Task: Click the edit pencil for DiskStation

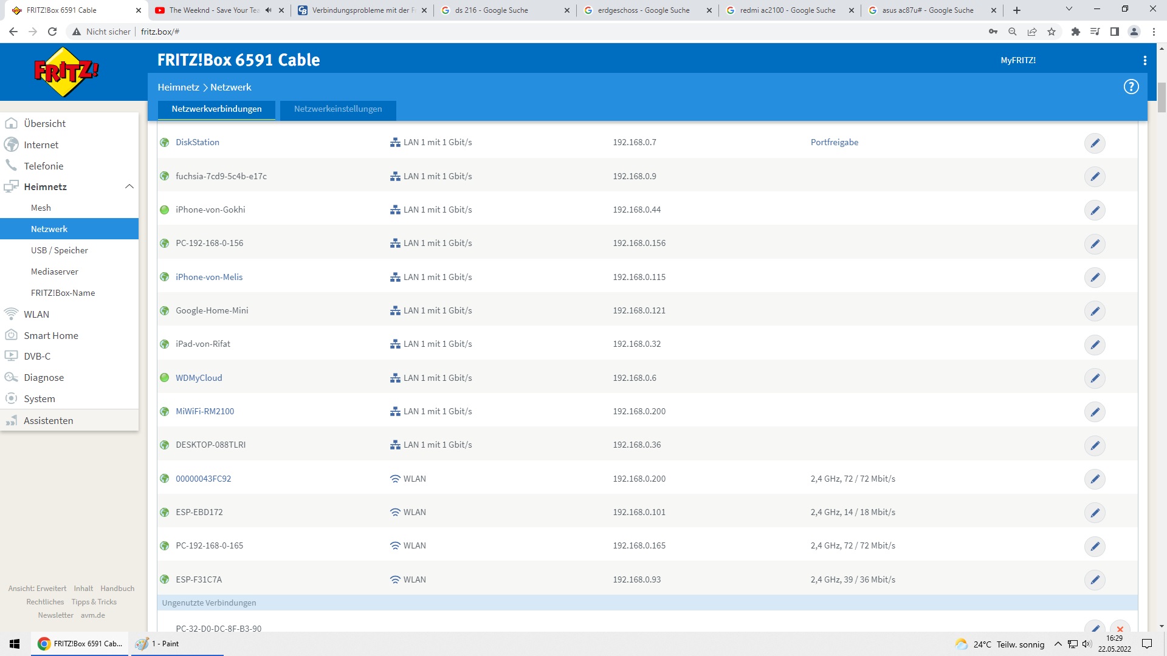Action: [x=1095, y=143]
